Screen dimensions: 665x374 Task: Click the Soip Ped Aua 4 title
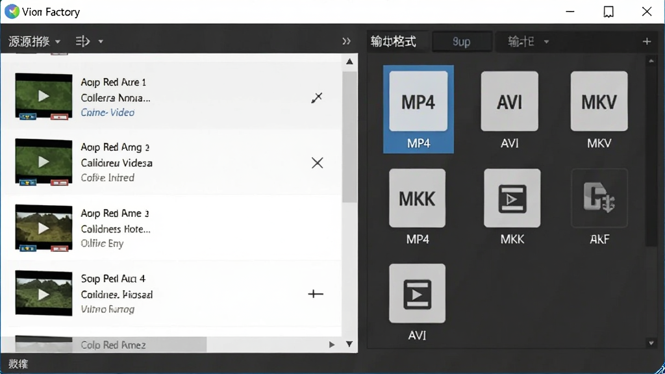pos(113,279)
